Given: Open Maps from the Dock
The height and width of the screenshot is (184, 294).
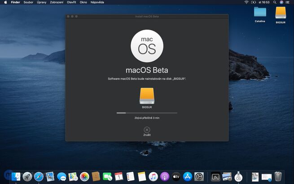Looking at the screenshot, I should point(73,177).
